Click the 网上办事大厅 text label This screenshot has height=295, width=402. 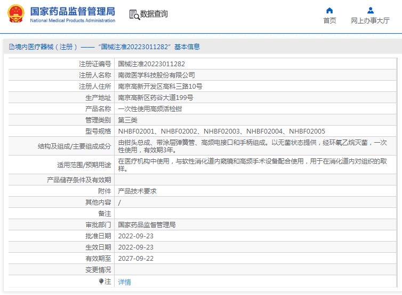click(x=370, y=20)
